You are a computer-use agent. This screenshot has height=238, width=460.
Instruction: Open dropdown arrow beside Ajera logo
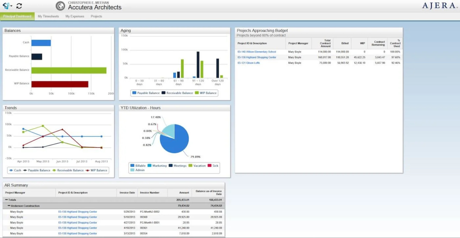coord(11,6)
